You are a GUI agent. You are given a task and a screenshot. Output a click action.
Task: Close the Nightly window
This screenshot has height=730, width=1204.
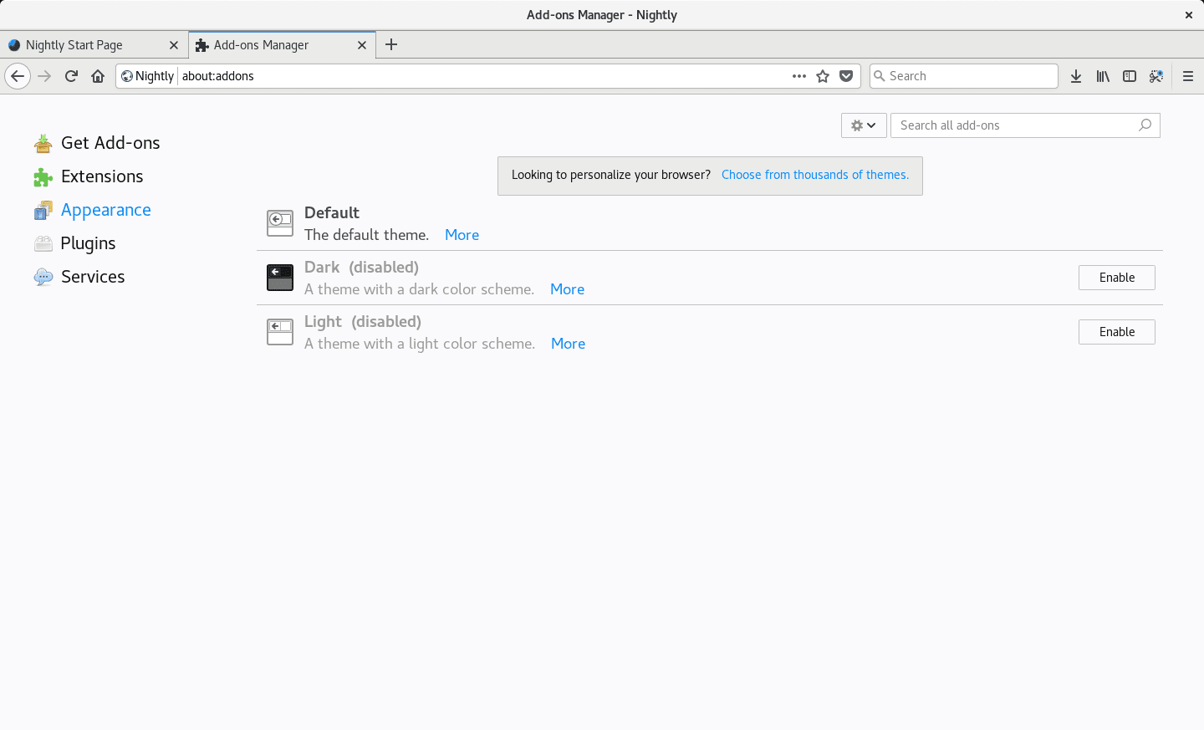(1189, 15)
